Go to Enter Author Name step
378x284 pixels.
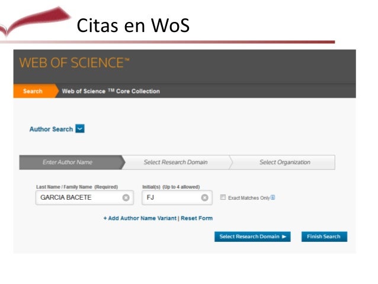click(x=71, y=162)
